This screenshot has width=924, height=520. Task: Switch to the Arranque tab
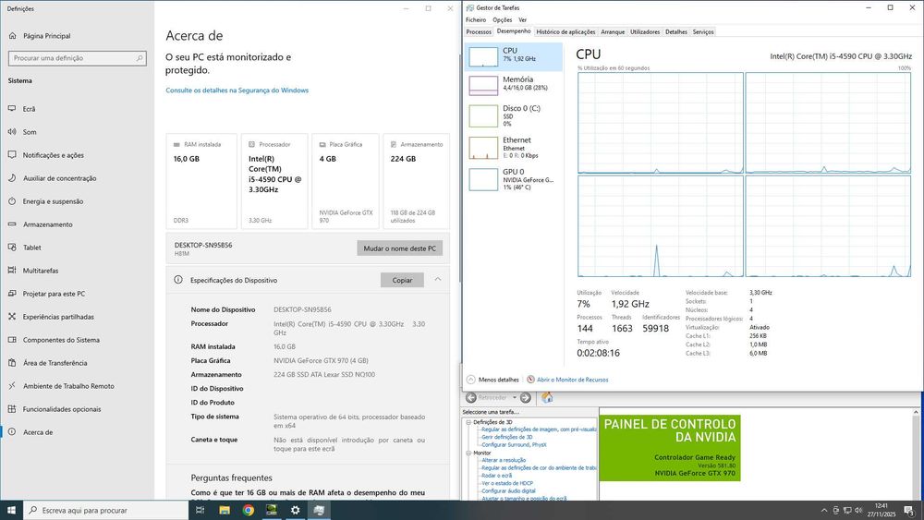pyautogui.click(x=613, y=31)
